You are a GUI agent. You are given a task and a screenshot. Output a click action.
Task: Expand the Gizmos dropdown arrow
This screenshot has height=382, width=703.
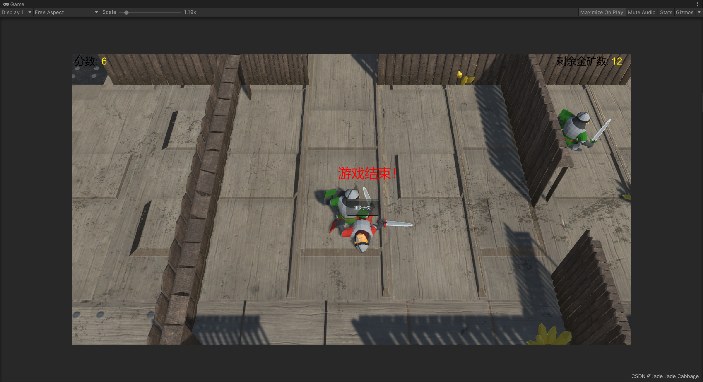[x=699, y=12]
